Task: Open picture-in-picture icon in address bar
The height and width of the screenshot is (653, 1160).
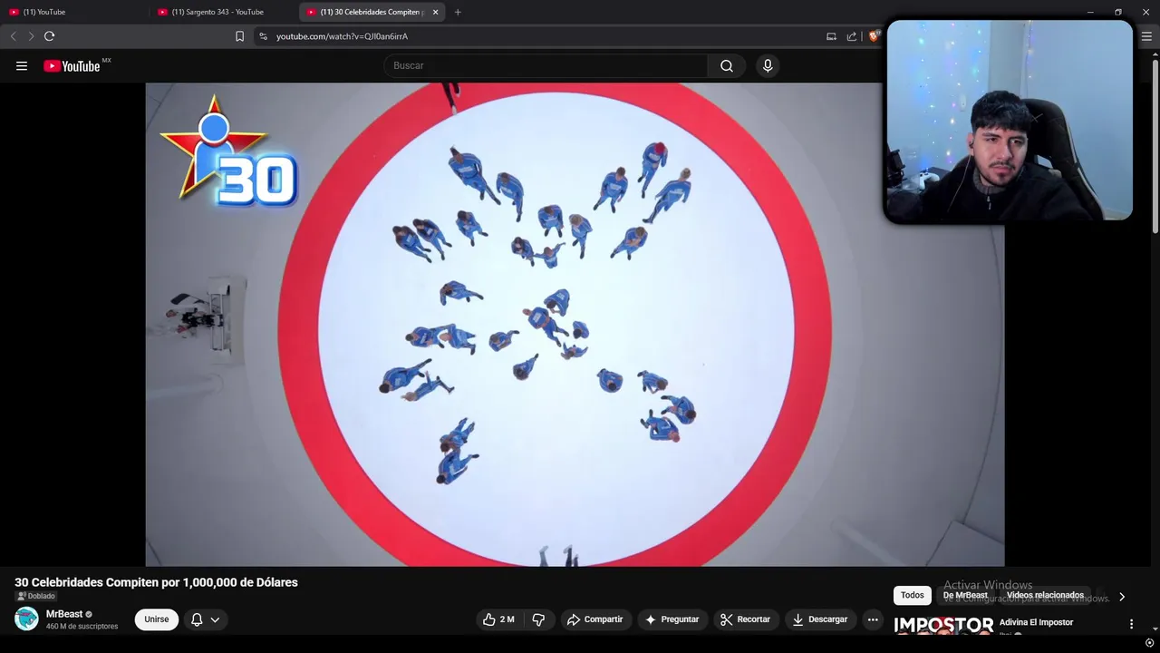Action: [x=831, y=36]
